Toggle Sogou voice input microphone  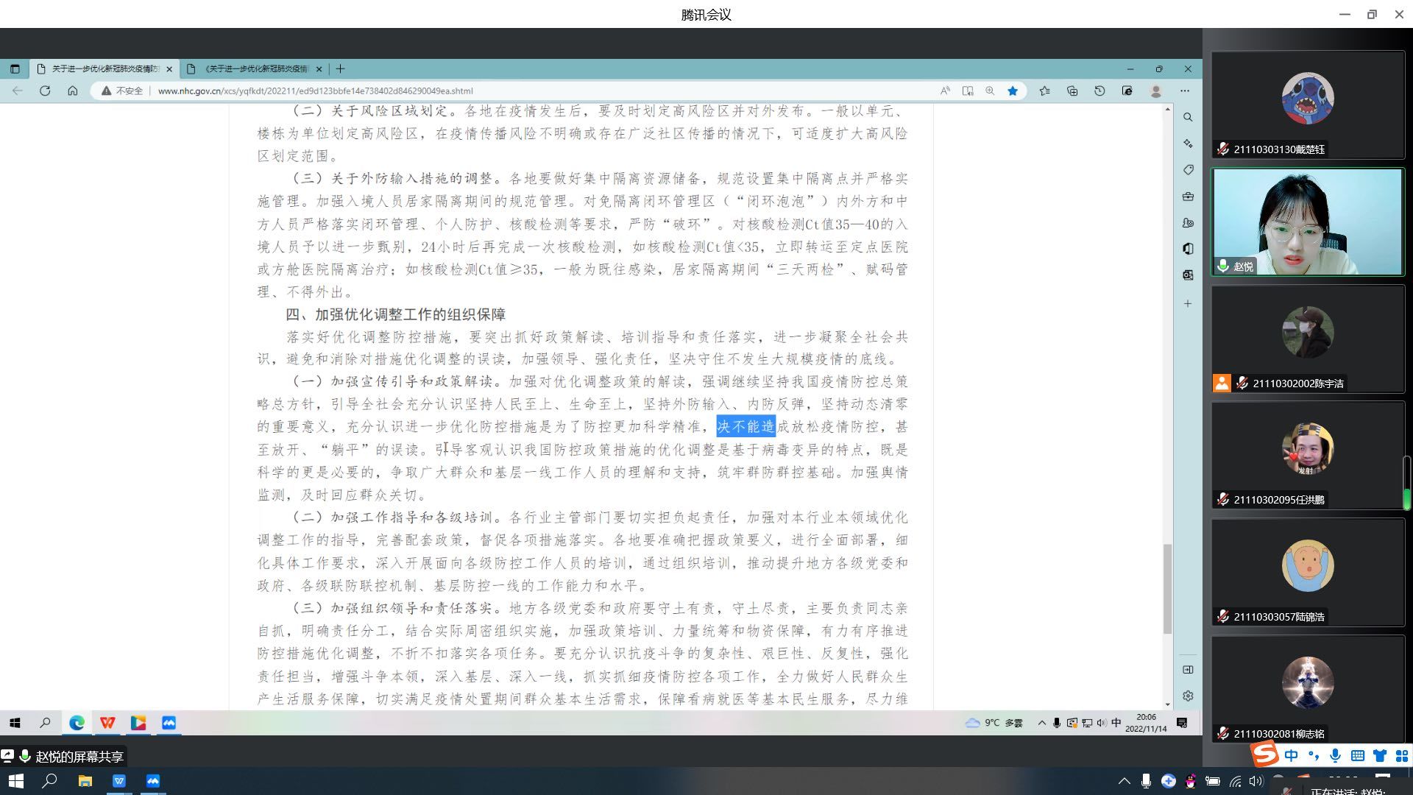[x=1335, y=756]
